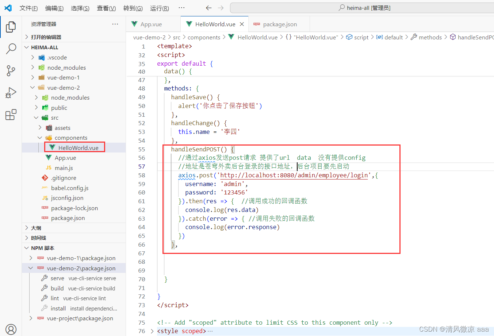Click the lint script wrench icon
The height and width of the screenshot is (336, 494).
(45, 298)
